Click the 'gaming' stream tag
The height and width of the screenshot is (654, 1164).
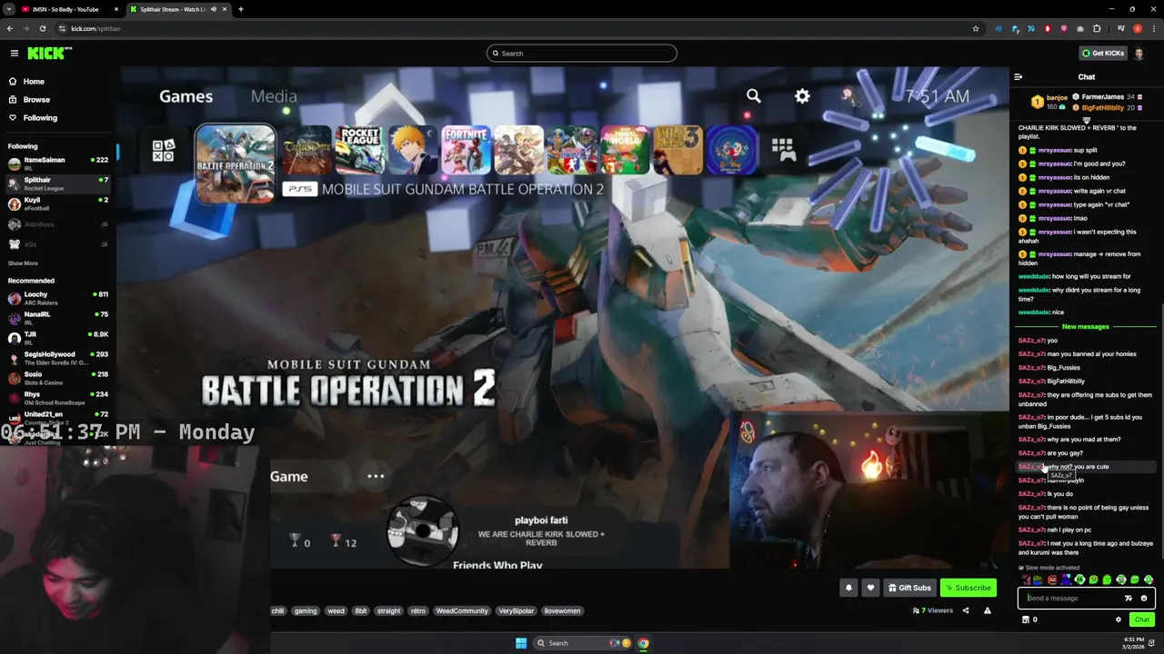point(306,611)
